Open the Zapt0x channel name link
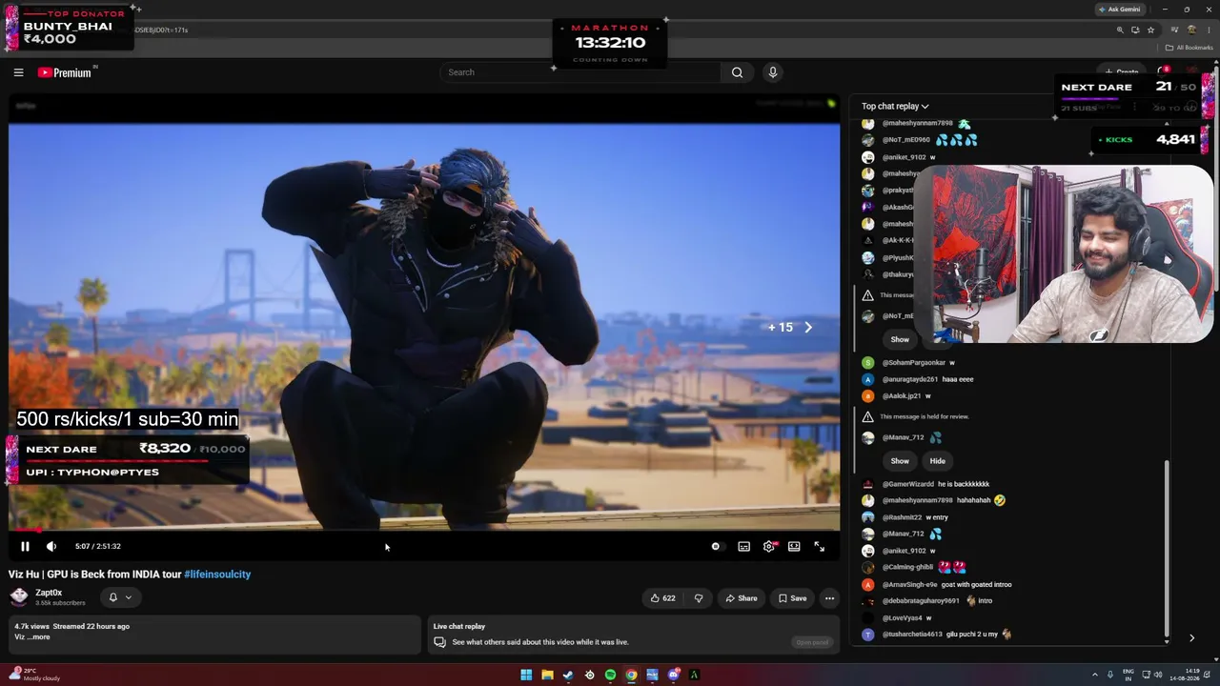This screenshot has width=1220, height=686. [x=49, y=593]
